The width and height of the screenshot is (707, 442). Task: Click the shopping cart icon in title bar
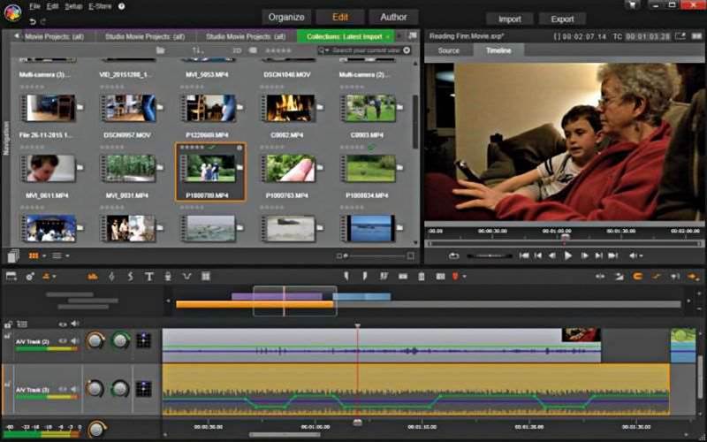(x=633, y=5)
